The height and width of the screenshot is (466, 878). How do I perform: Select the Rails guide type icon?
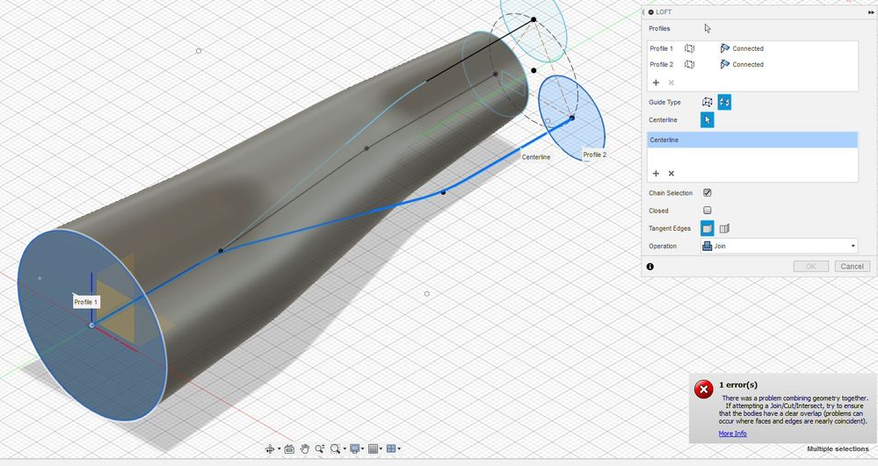pos(707,103)
